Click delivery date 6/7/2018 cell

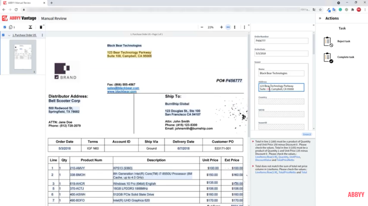[x=183, y=149]
